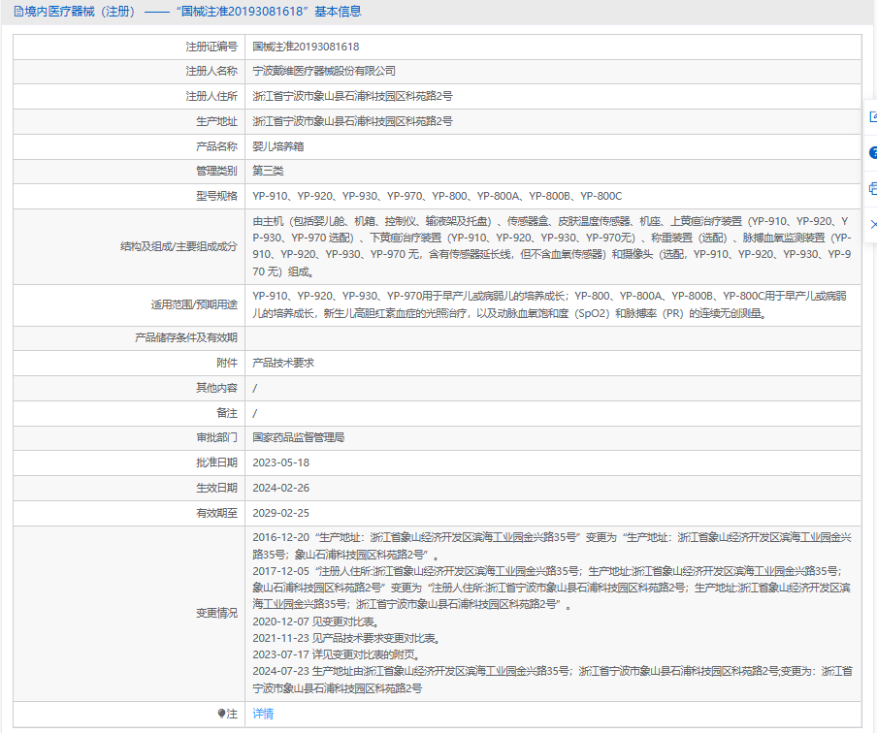Image resolution: width=877 pixels, height=733 pixels.
Task: Click the 境内医疗器械（注册）基本信息 header title
Action: (x=193, y=12)
